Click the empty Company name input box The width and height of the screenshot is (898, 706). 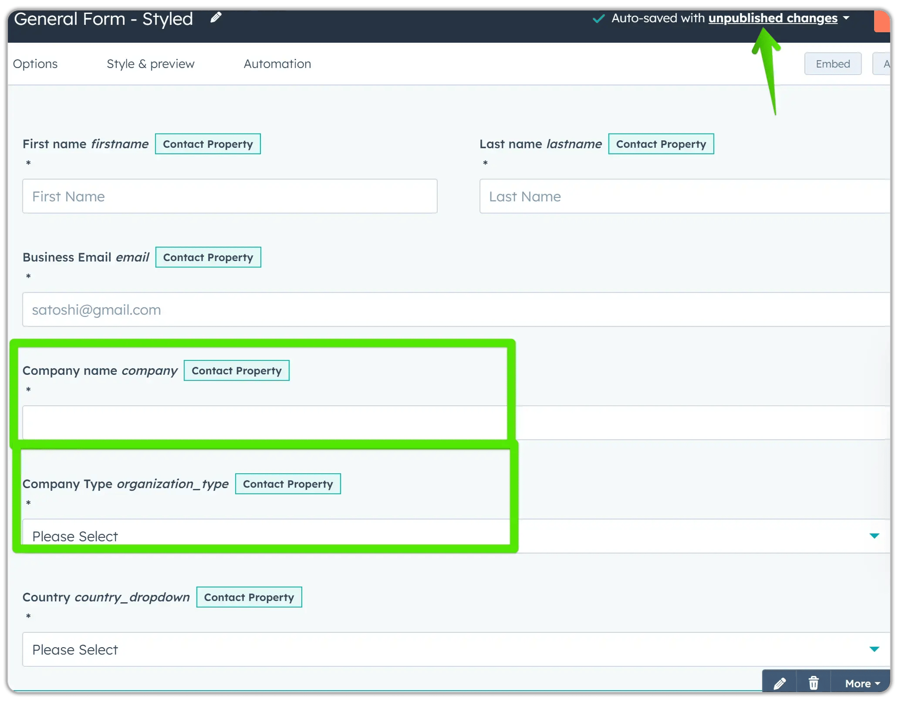click(265, 422)
